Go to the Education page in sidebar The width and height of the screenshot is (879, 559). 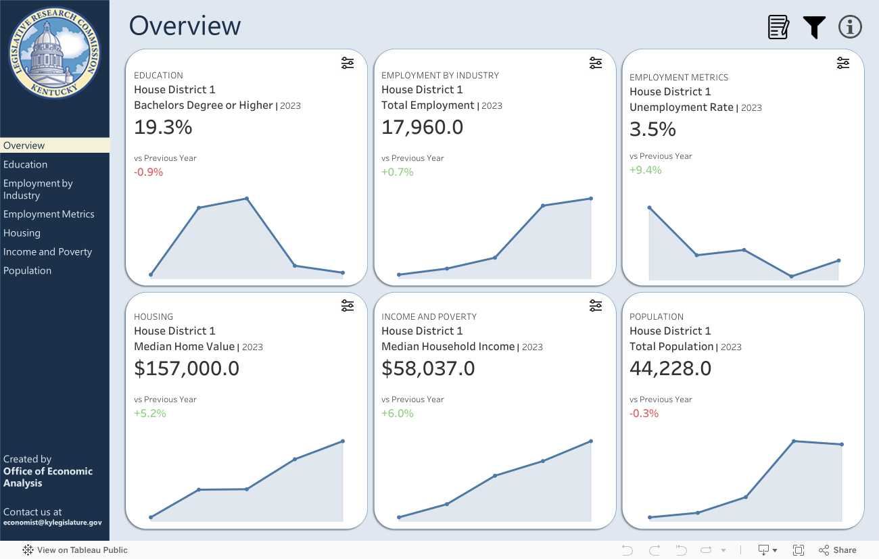tap(26, 164)
